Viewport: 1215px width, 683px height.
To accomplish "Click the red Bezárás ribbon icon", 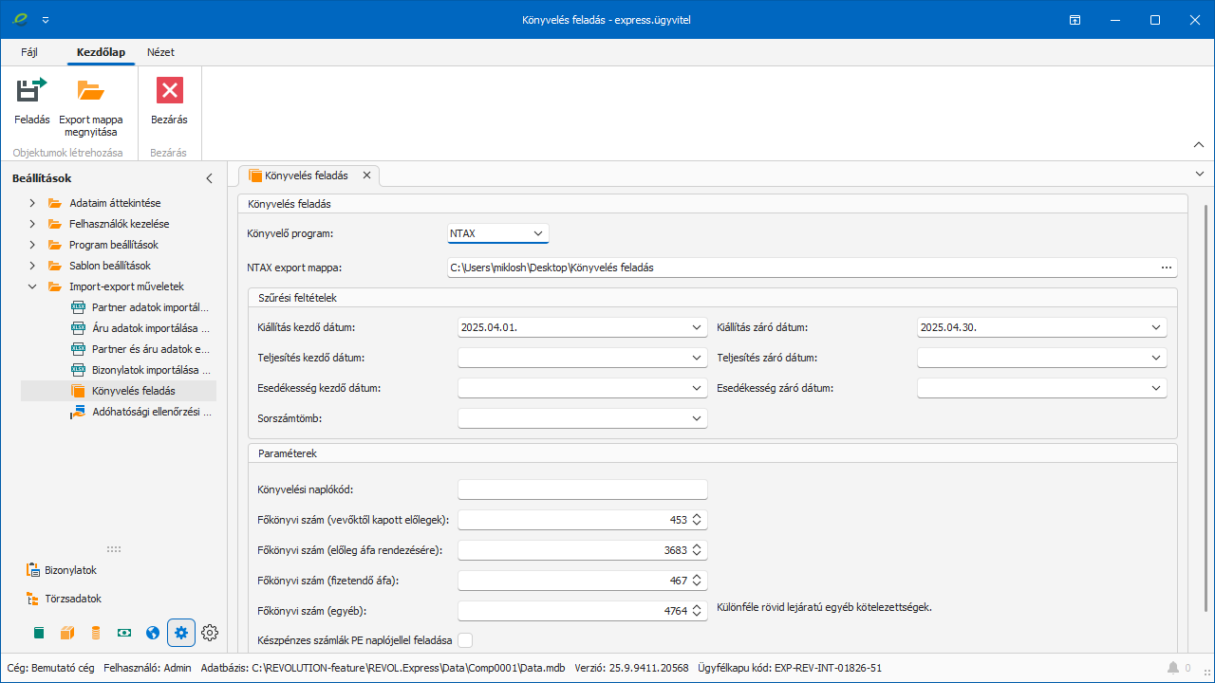I will tap(169, 92).
